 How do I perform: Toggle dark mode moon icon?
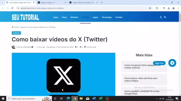(161, 17)
